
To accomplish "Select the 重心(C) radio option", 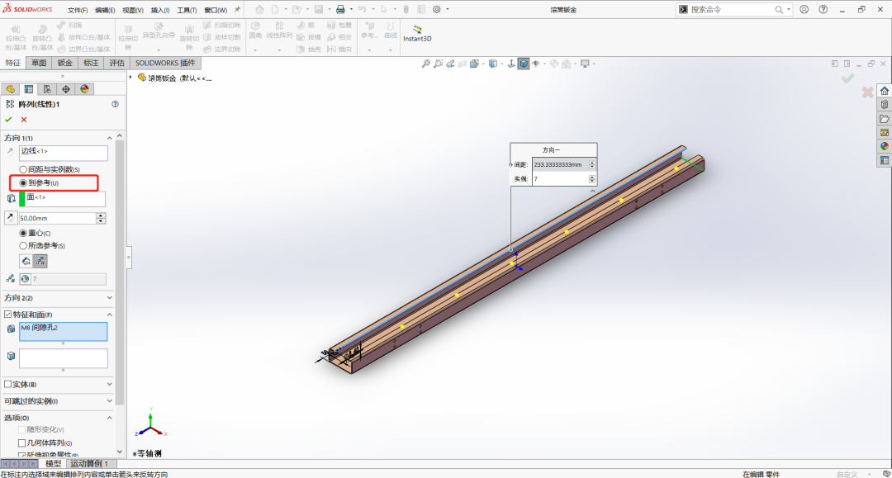I will pyautogui.click(x=22, y=233).
